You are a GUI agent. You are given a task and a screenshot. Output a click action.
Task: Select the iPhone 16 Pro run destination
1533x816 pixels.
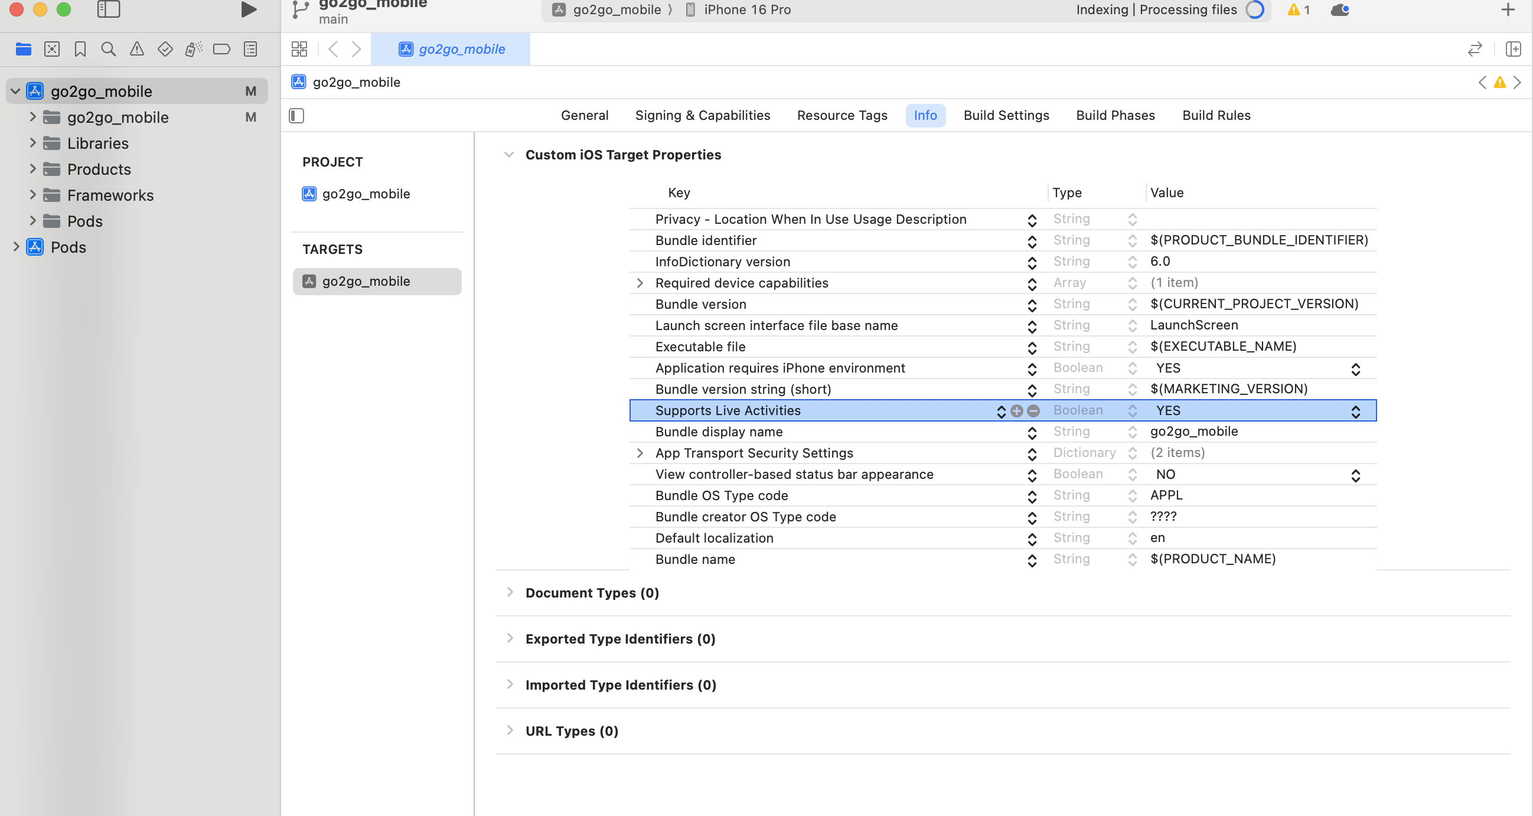coord(739,9)
